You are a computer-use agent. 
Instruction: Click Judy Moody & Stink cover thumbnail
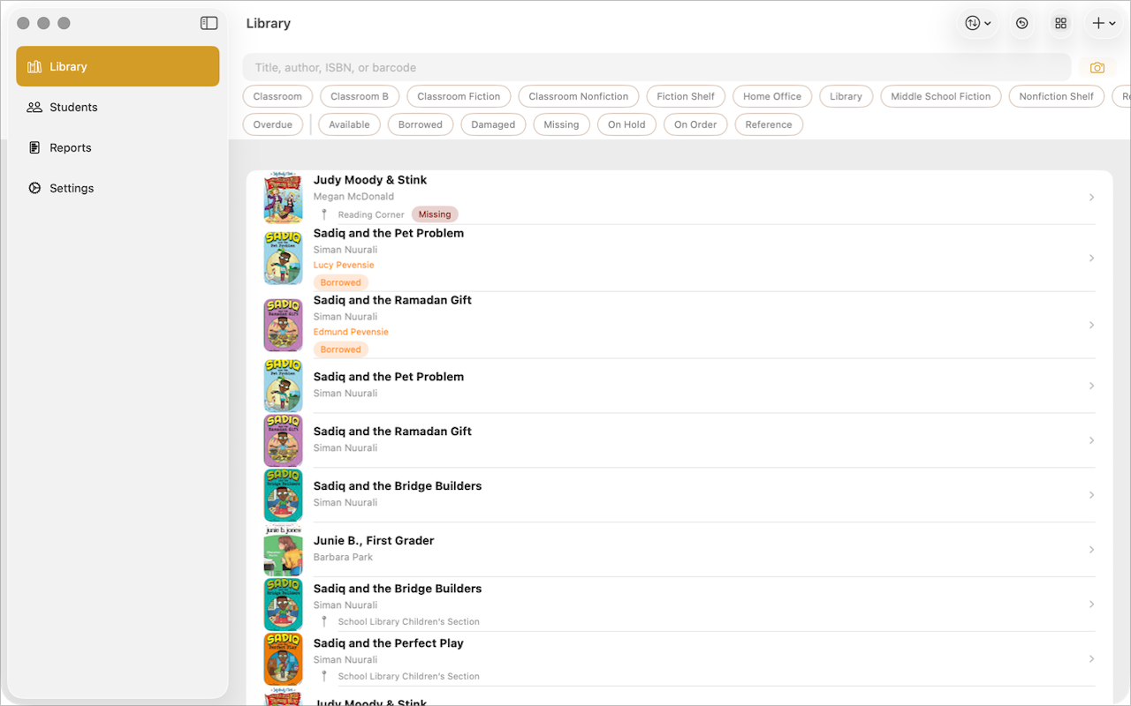[x=283, y=198]
